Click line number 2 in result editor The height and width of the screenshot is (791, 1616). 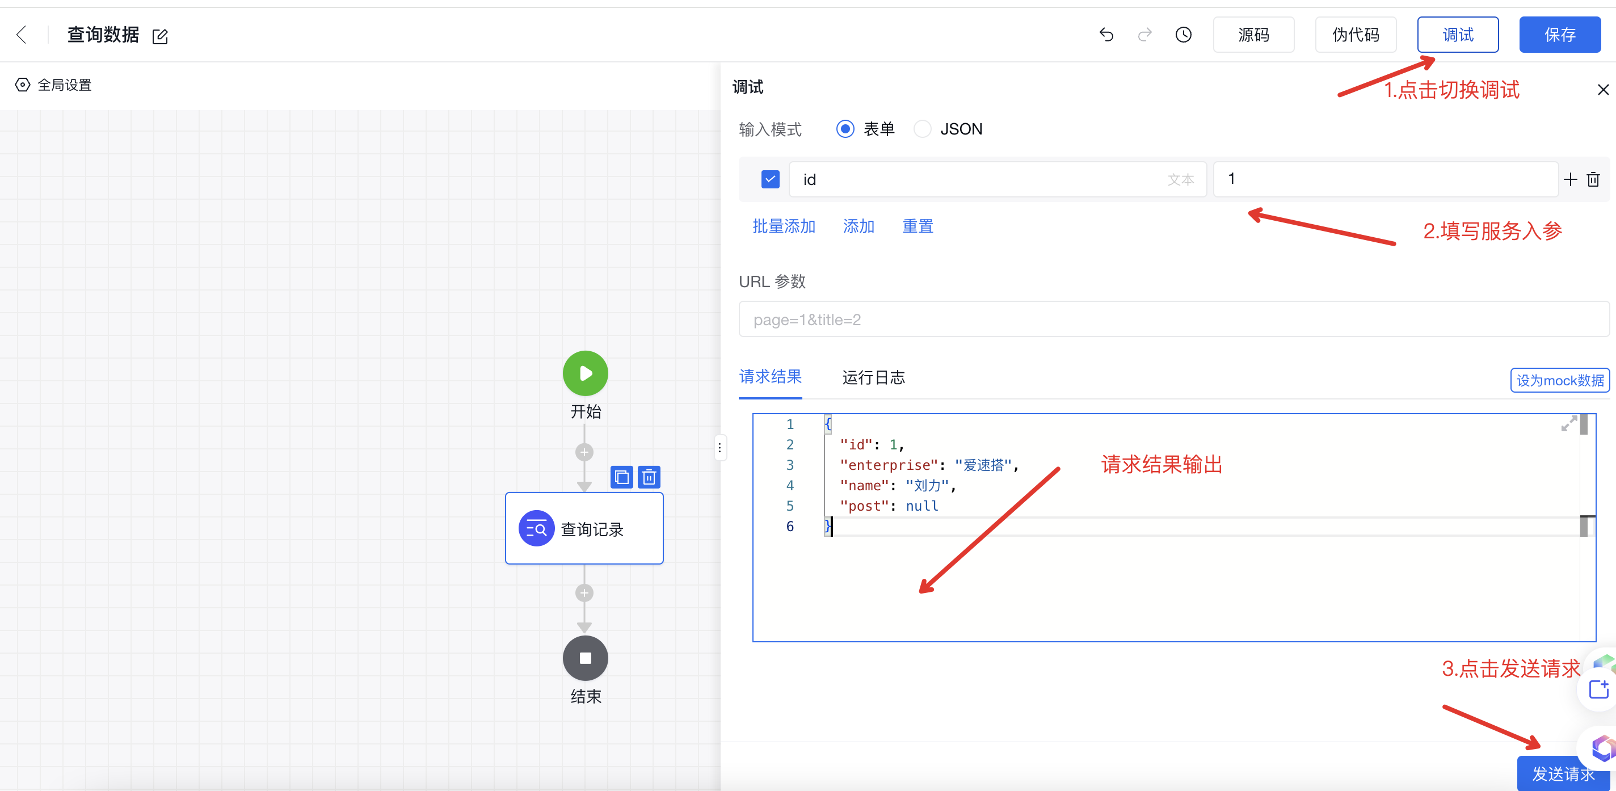pos(790,444)
